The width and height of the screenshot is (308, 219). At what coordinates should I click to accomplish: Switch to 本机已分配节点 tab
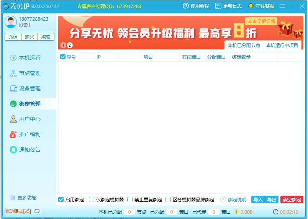click(244, 46)
